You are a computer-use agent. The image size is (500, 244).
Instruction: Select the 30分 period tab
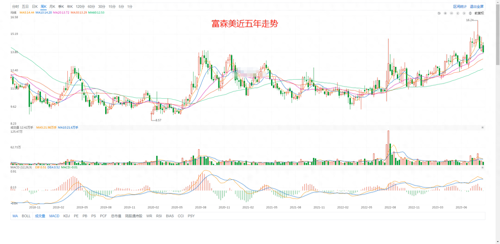(x=102, y=7)
